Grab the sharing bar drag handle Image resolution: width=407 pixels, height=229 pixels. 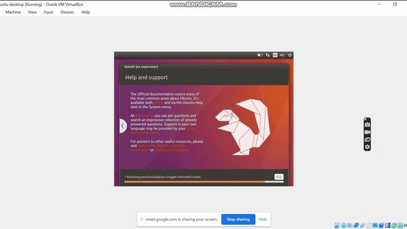pyautogui.click(x=141, y=219)
